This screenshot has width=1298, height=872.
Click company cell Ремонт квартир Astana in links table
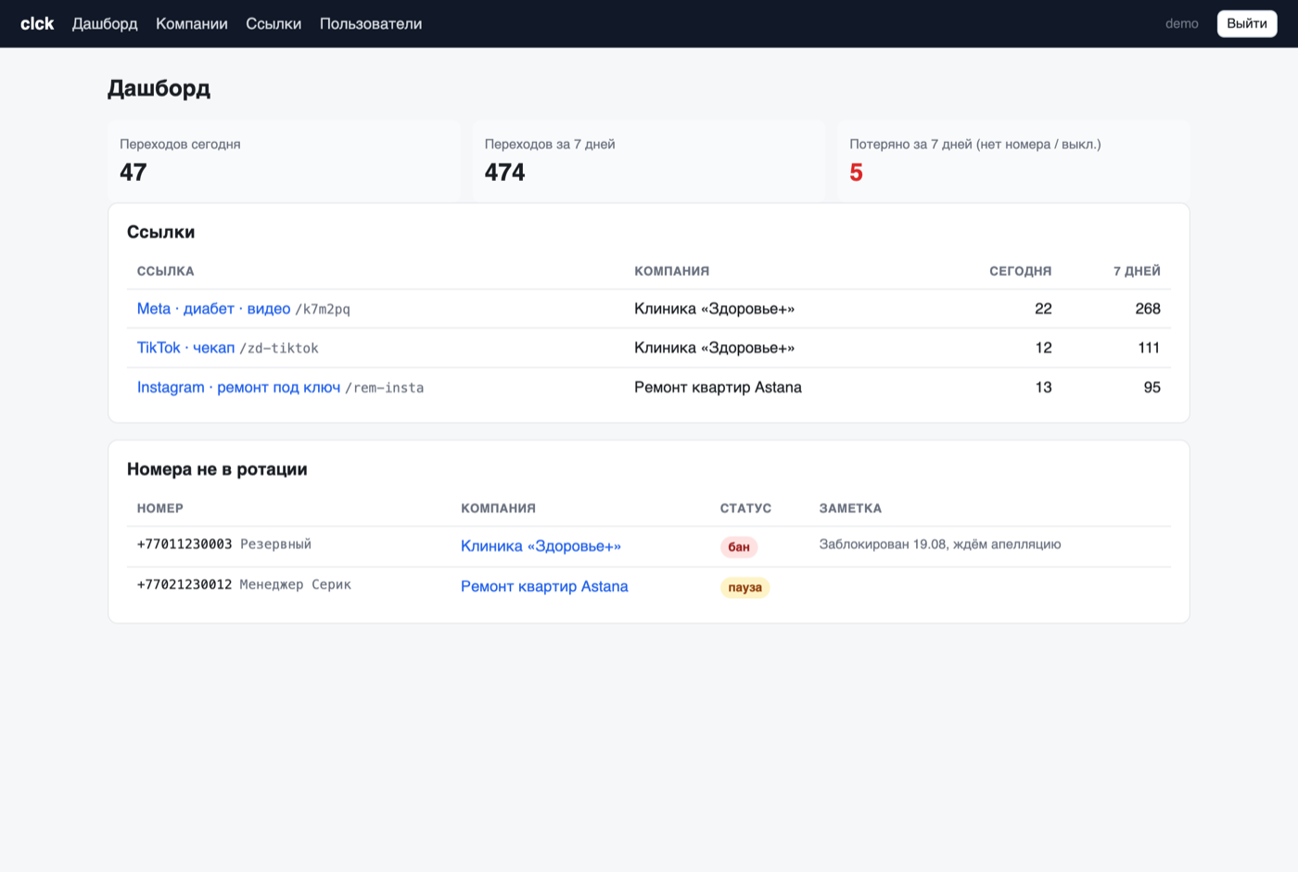click(718, 388)
